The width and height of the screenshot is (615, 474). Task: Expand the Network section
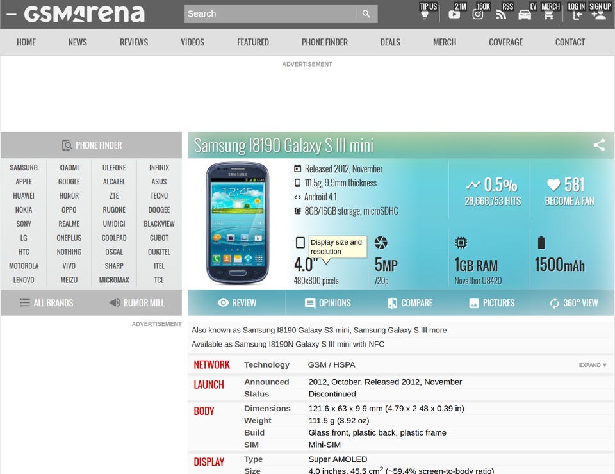point(593,365)
